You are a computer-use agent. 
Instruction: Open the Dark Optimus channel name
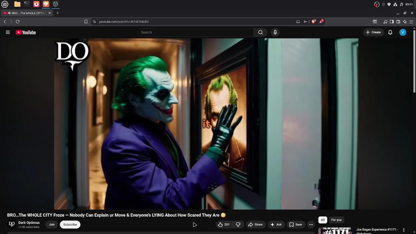tap(29, 223)
